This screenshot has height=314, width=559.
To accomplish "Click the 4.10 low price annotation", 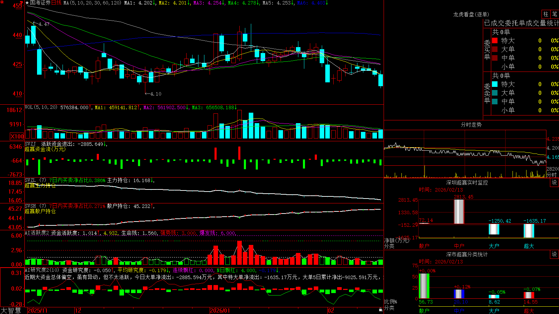I will pyautogui.click(x=156, y=94).
